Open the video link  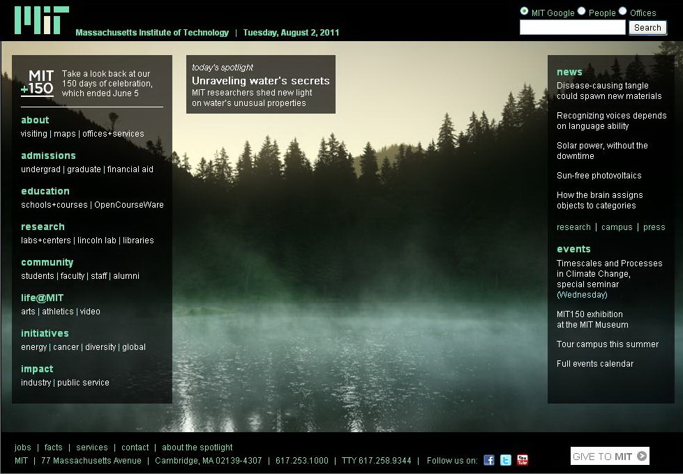tap(90, 311)
